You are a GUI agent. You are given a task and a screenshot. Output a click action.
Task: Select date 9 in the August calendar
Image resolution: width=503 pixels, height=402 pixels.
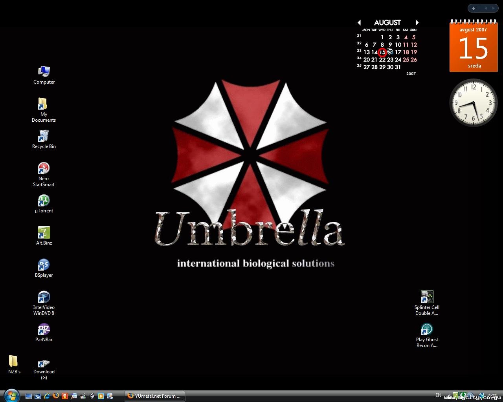point(390,45)
